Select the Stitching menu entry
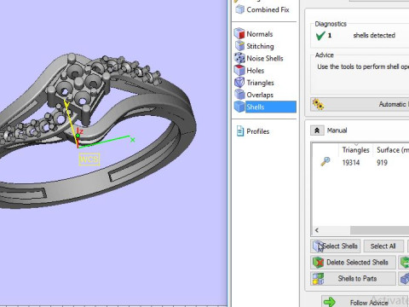Screen dimensions: 409x307 click(x=260, y=46)
